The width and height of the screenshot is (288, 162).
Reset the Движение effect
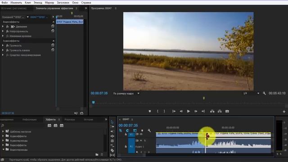[x=53, y=26]
